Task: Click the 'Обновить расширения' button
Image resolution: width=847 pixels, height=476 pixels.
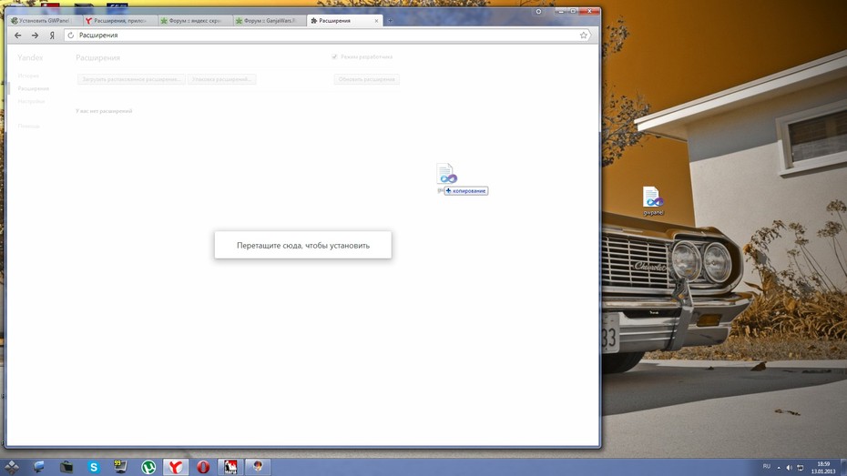Action: tap(366, 79)
